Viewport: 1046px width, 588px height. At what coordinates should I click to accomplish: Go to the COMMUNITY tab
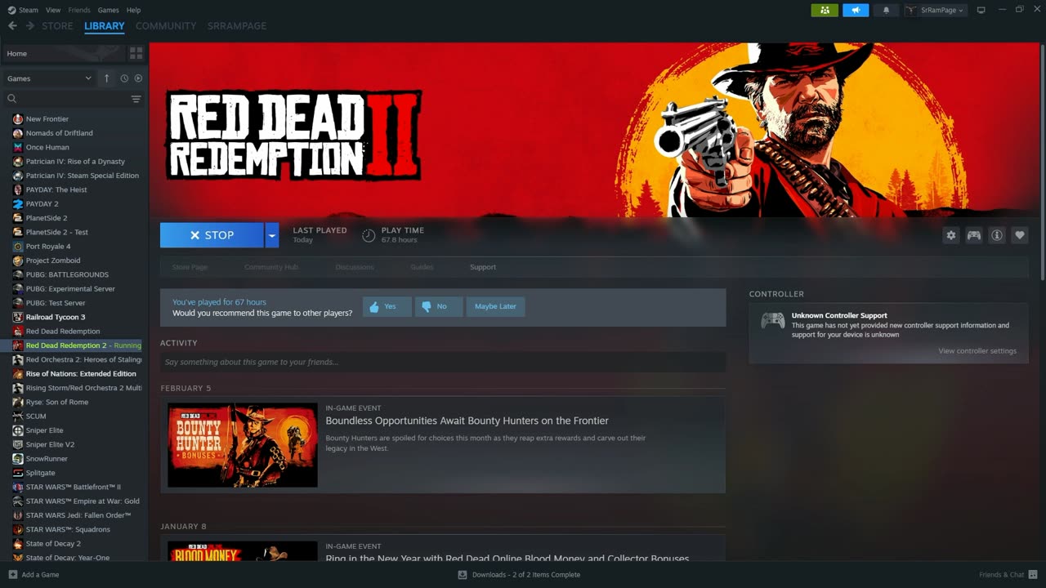(166, 26)
